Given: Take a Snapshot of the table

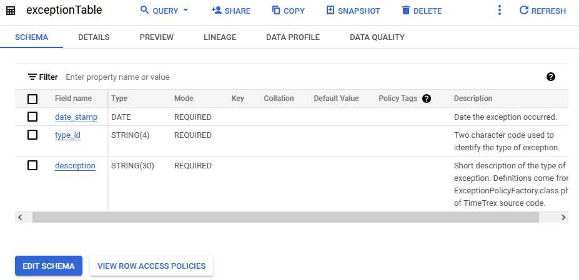Looking at the screenshot, I should pos(353,11).
